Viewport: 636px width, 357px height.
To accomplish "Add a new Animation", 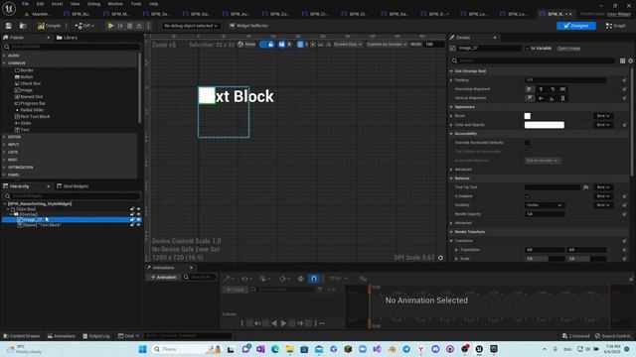I will pos(163,278).
